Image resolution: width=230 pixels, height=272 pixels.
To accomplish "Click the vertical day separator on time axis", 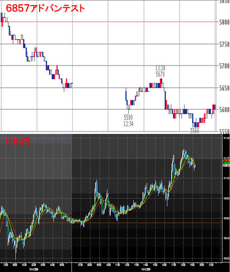I will [x=71, y=267].
